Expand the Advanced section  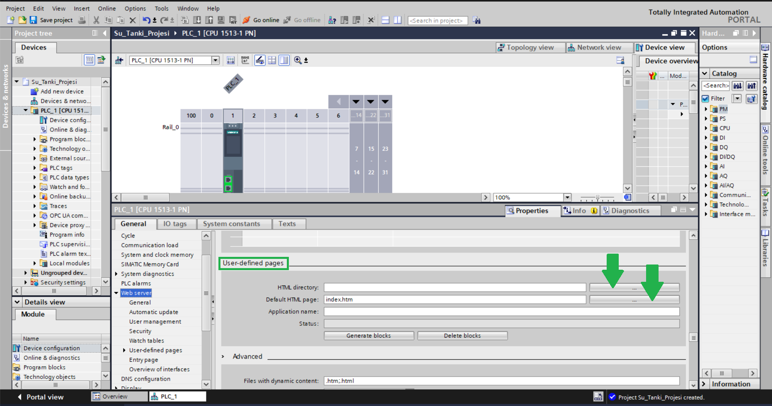click(223, 357)
